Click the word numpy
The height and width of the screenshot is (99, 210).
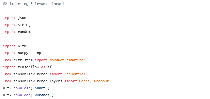tap(23, 53)
